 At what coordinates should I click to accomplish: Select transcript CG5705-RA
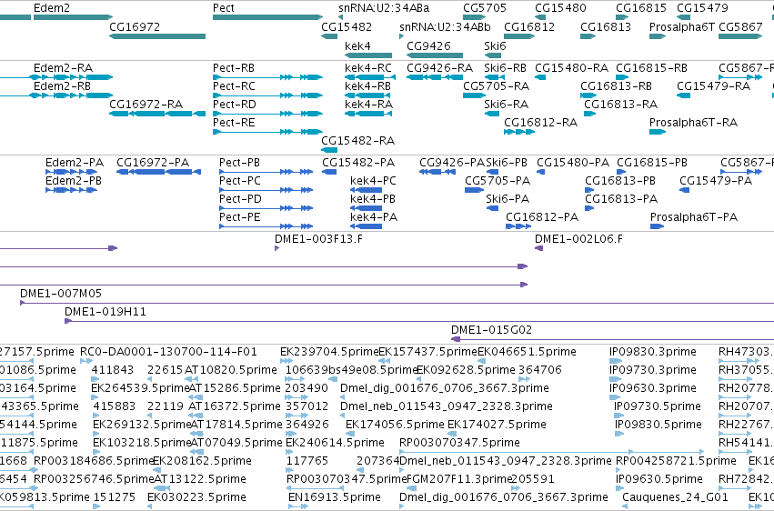(475, 95)
